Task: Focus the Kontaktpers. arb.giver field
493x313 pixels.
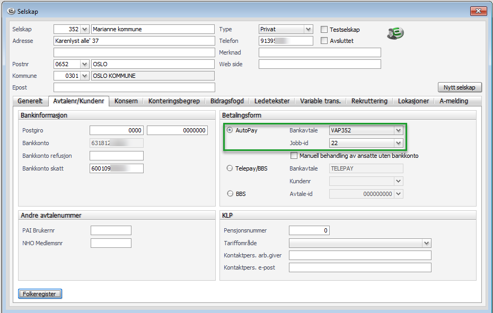Action: tap(360, 255)
